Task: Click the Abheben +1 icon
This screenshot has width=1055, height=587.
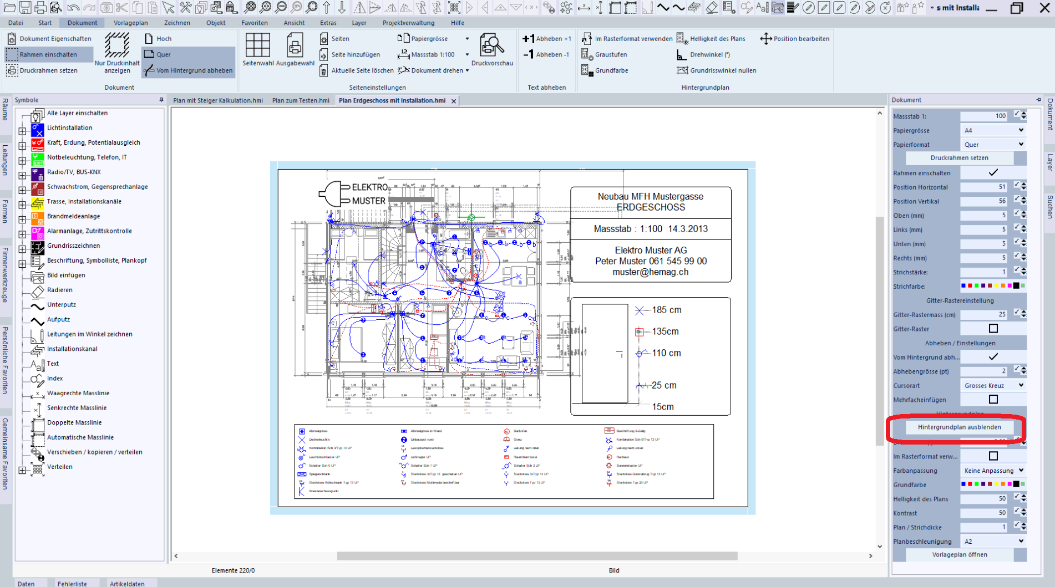Action: click(529, 39)
